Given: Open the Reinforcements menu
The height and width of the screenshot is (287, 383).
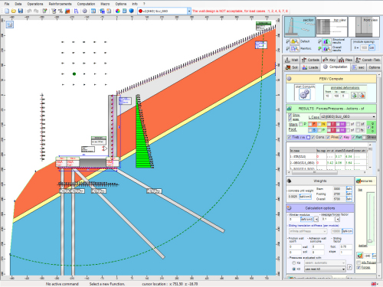Looking at the screenshot, I should pyautogui.click(x=60, y=4).
